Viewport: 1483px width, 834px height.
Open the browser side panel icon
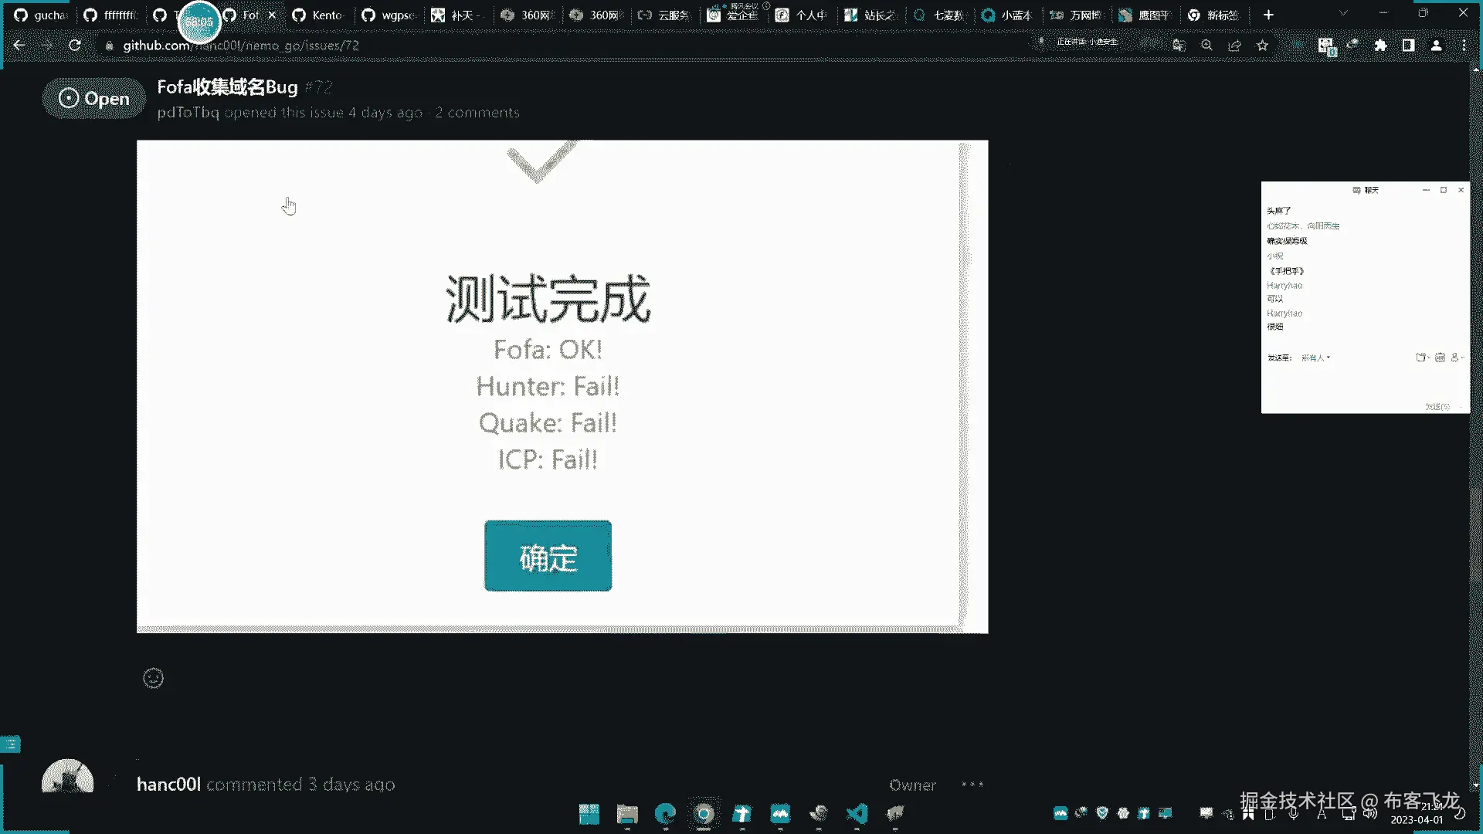click(1408, 46)
